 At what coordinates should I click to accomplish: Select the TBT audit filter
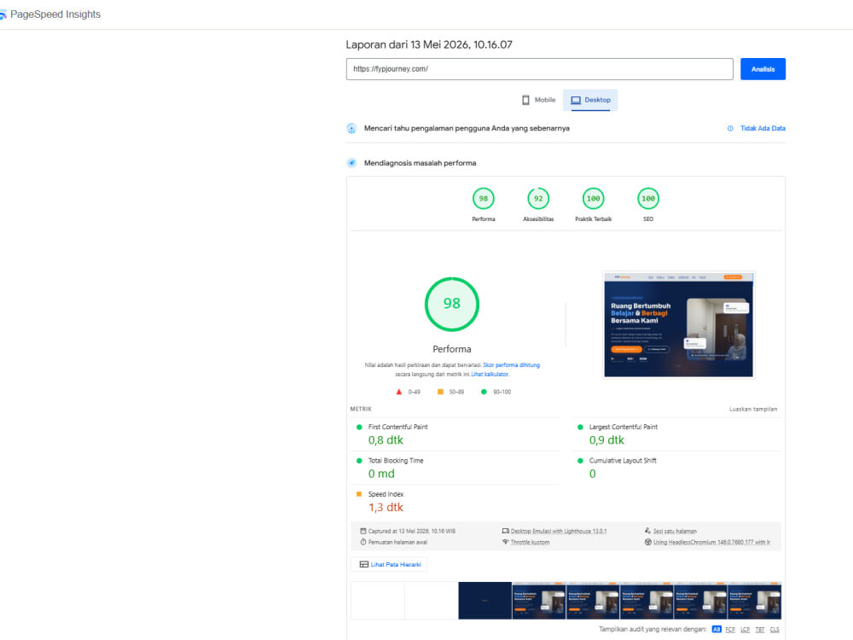(x=759, y=630)
